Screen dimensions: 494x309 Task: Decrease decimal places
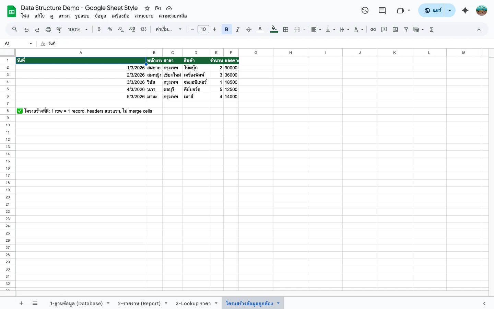click(x=121, y=29)
